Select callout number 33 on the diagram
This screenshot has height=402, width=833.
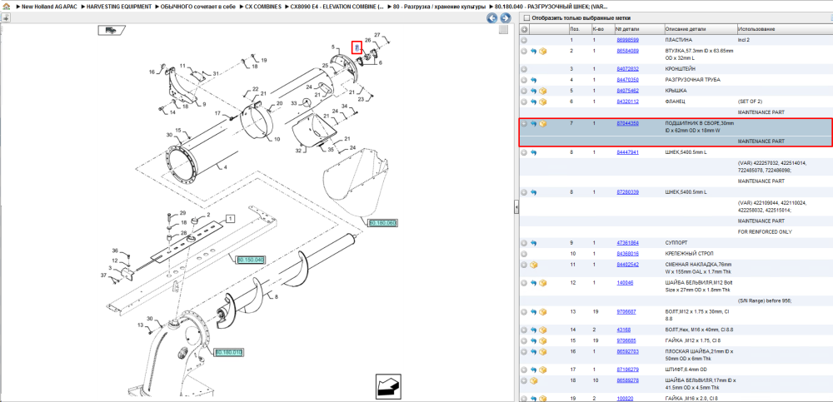pos(294,103)
